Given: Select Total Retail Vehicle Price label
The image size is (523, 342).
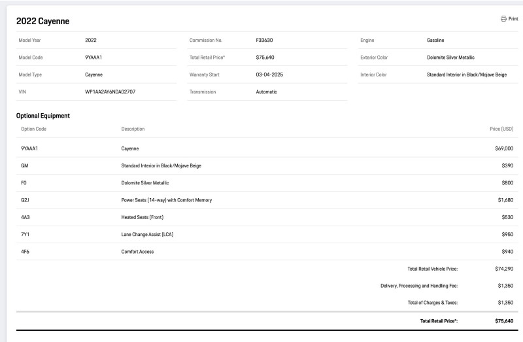Looking at the screenshot, I should click(433, 269).
